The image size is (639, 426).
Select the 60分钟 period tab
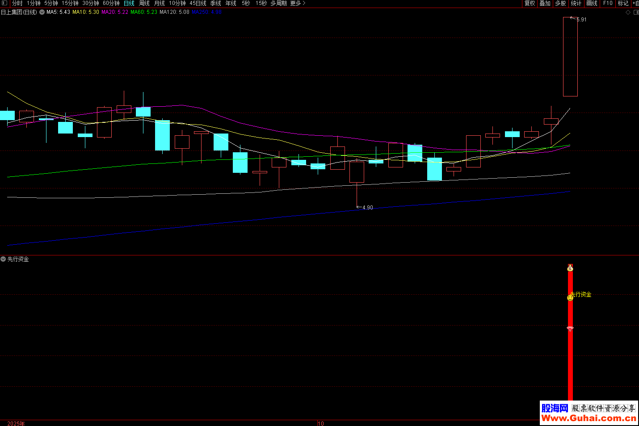pos(111,3)
